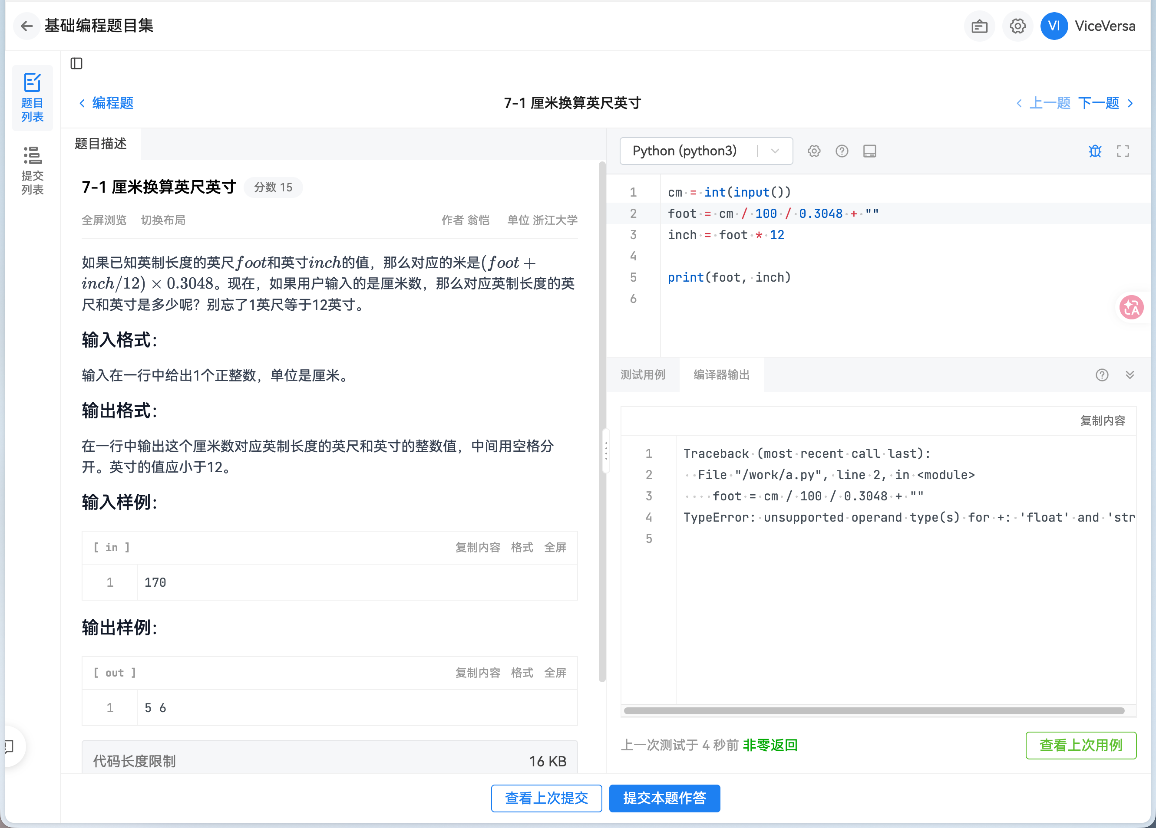
Task: Click 格式 in the output sample box
Action: pyautogui.click(x=522, y=673)
